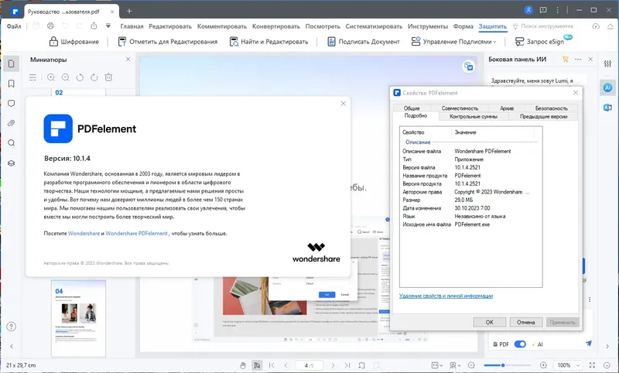Click the print icon in the top toolbar
This screenshot has width=619, height=373.
[50, 26]
